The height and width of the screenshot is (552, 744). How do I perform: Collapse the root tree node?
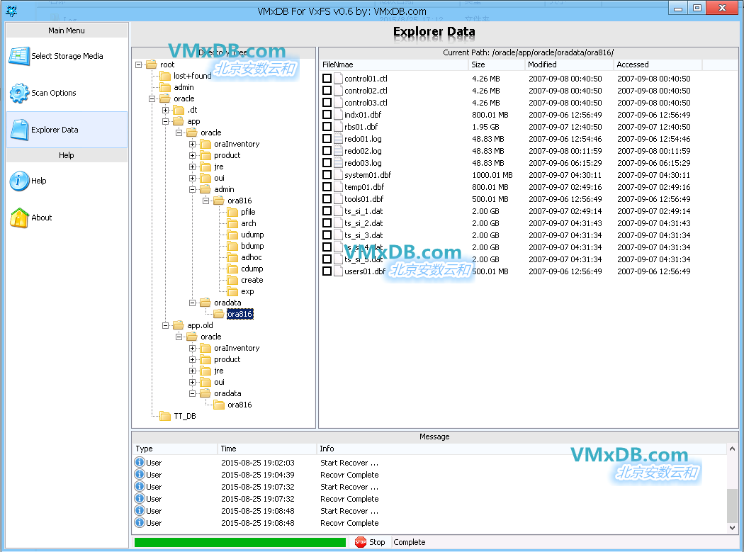pos(139,64)
